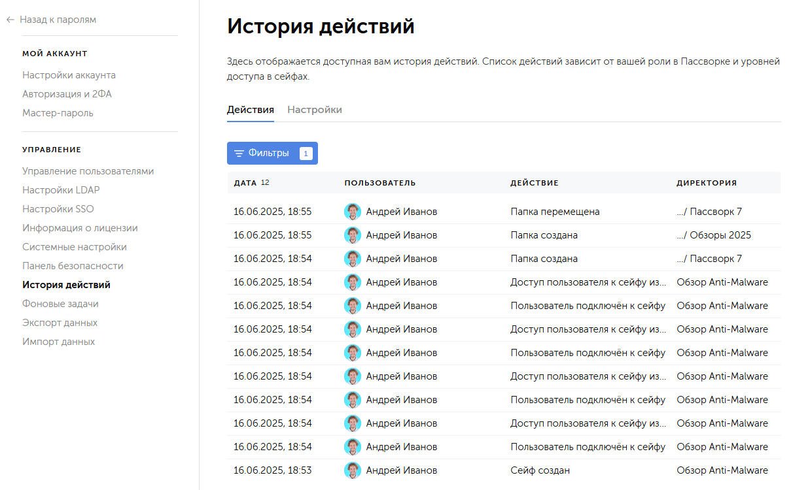This screenshot has width=791, height=490.
Task: Click avatar in the Сейф создан row
Action: (353, 470)
